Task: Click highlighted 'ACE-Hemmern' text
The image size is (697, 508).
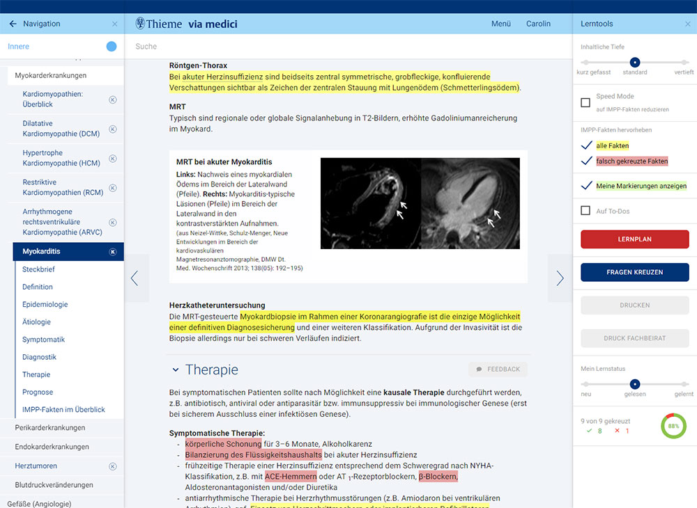Action: (291, 477)
